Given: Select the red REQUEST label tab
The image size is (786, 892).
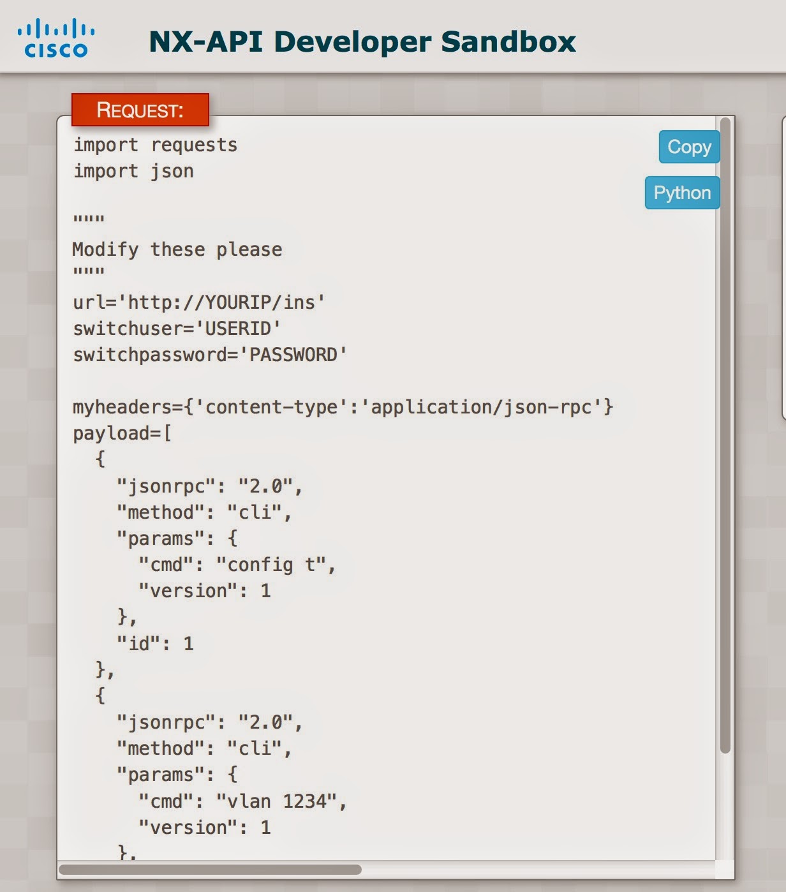Looking at the screenshot, I should (x=140, y=110).
